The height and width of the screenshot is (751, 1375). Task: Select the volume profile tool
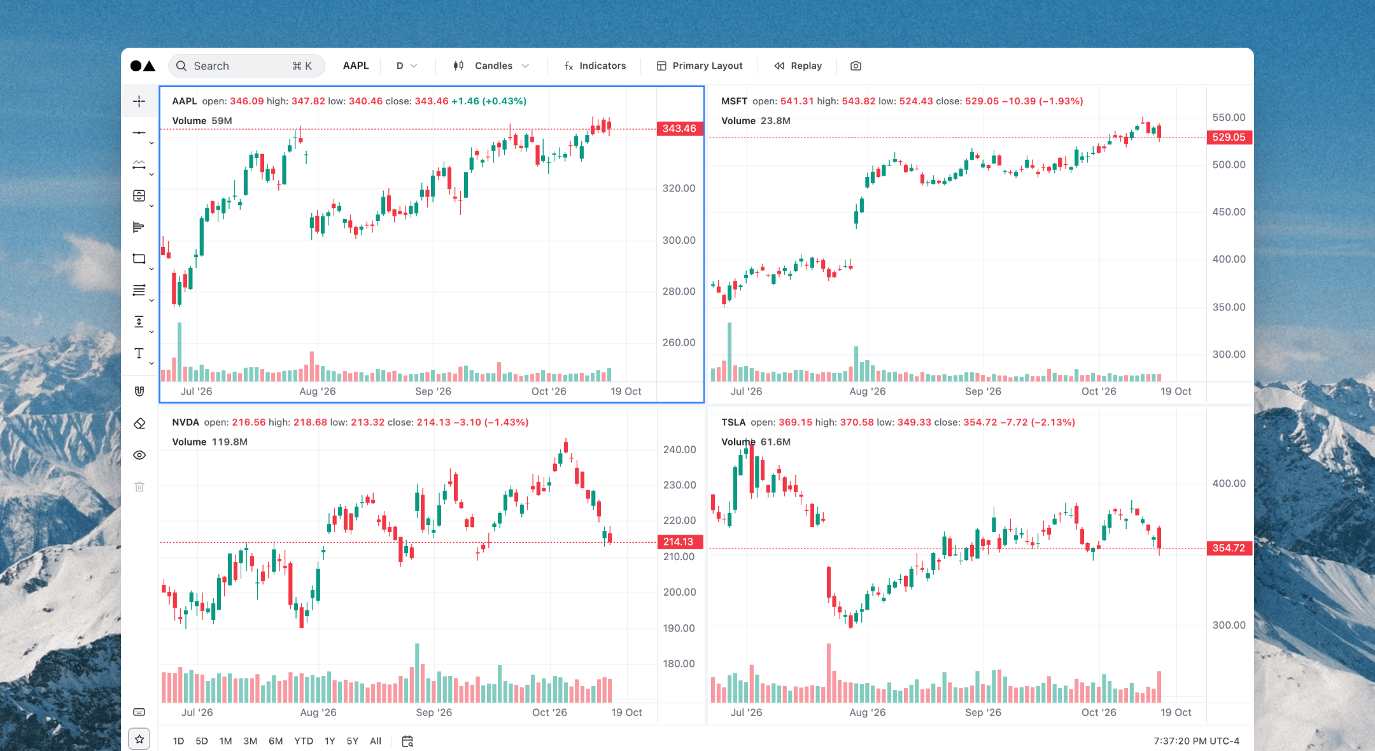tap(139, 227)
